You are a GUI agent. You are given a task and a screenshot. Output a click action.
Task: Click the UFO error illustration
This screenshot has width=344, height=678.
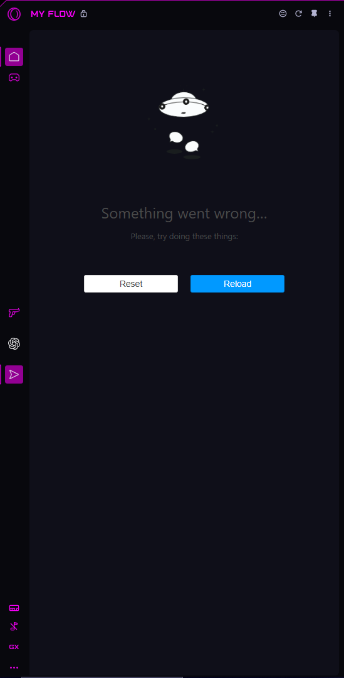coord(184,123)
